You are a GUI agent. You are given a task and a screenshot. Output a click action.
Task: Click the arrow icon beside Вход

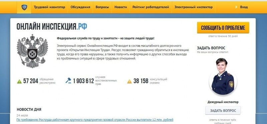coord(236,7)
